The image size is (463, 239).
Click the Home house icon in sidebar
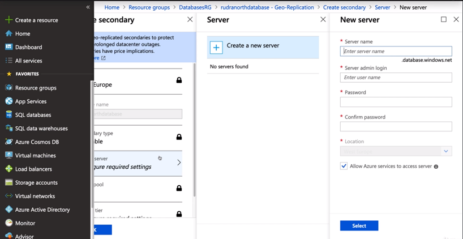click(x=9, y=33)
